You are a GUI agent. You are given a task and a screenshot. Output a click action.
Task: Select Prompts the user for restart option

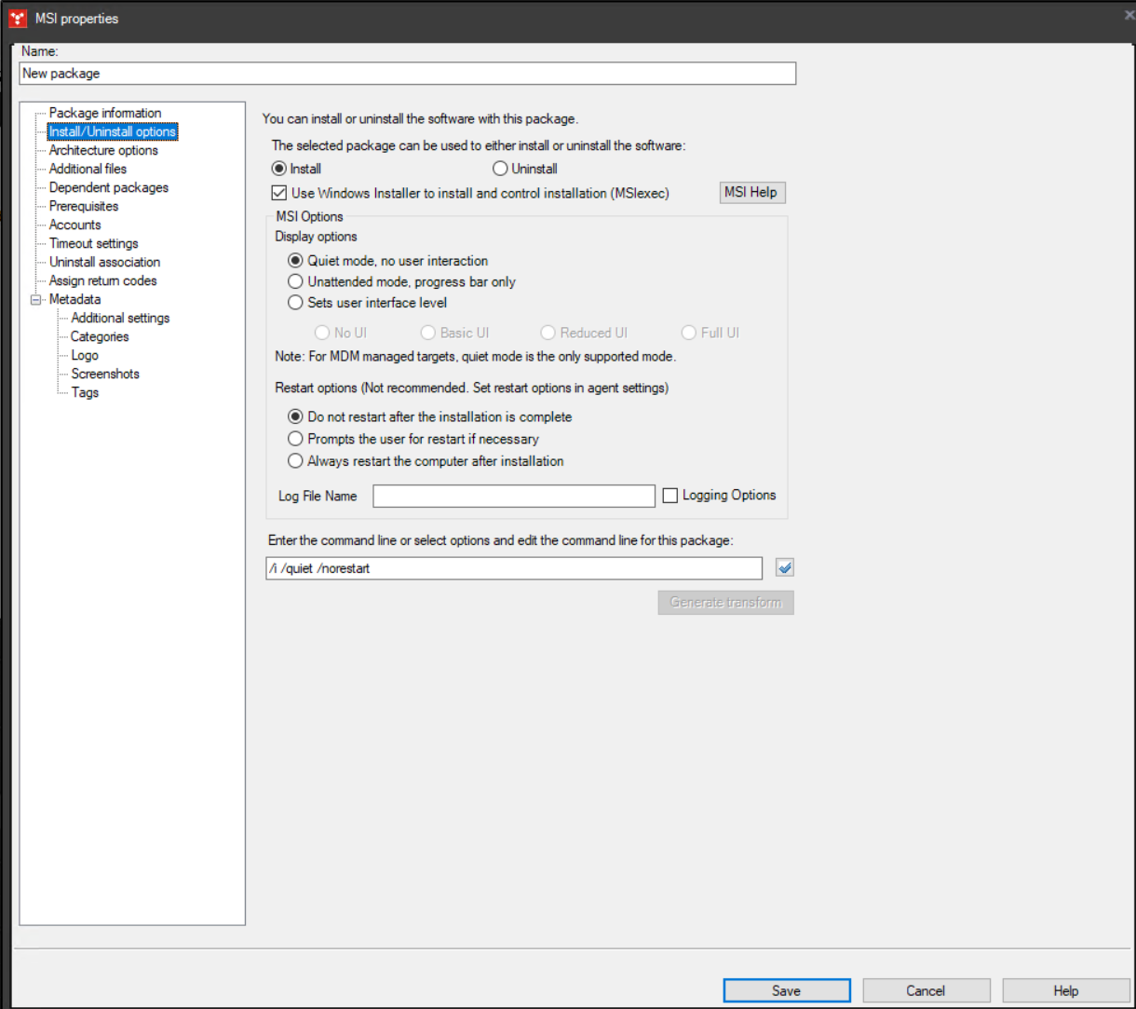click(x=295, y=439)
